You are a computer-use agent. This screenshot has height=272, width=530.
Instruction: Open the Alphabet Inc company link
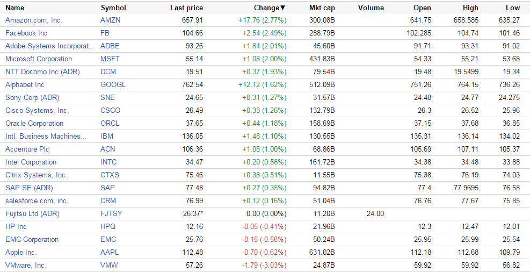pyautogui.click(x=25, y=84)
